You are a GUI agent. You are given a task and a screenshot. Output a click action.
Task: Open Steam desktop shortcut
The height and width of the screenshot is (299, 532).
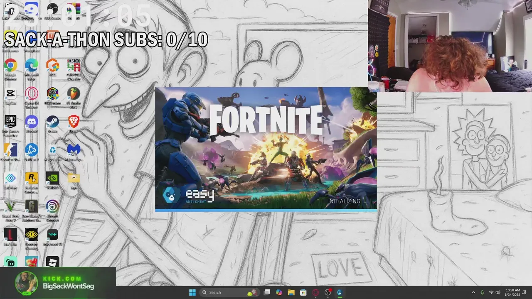[52, 124]
